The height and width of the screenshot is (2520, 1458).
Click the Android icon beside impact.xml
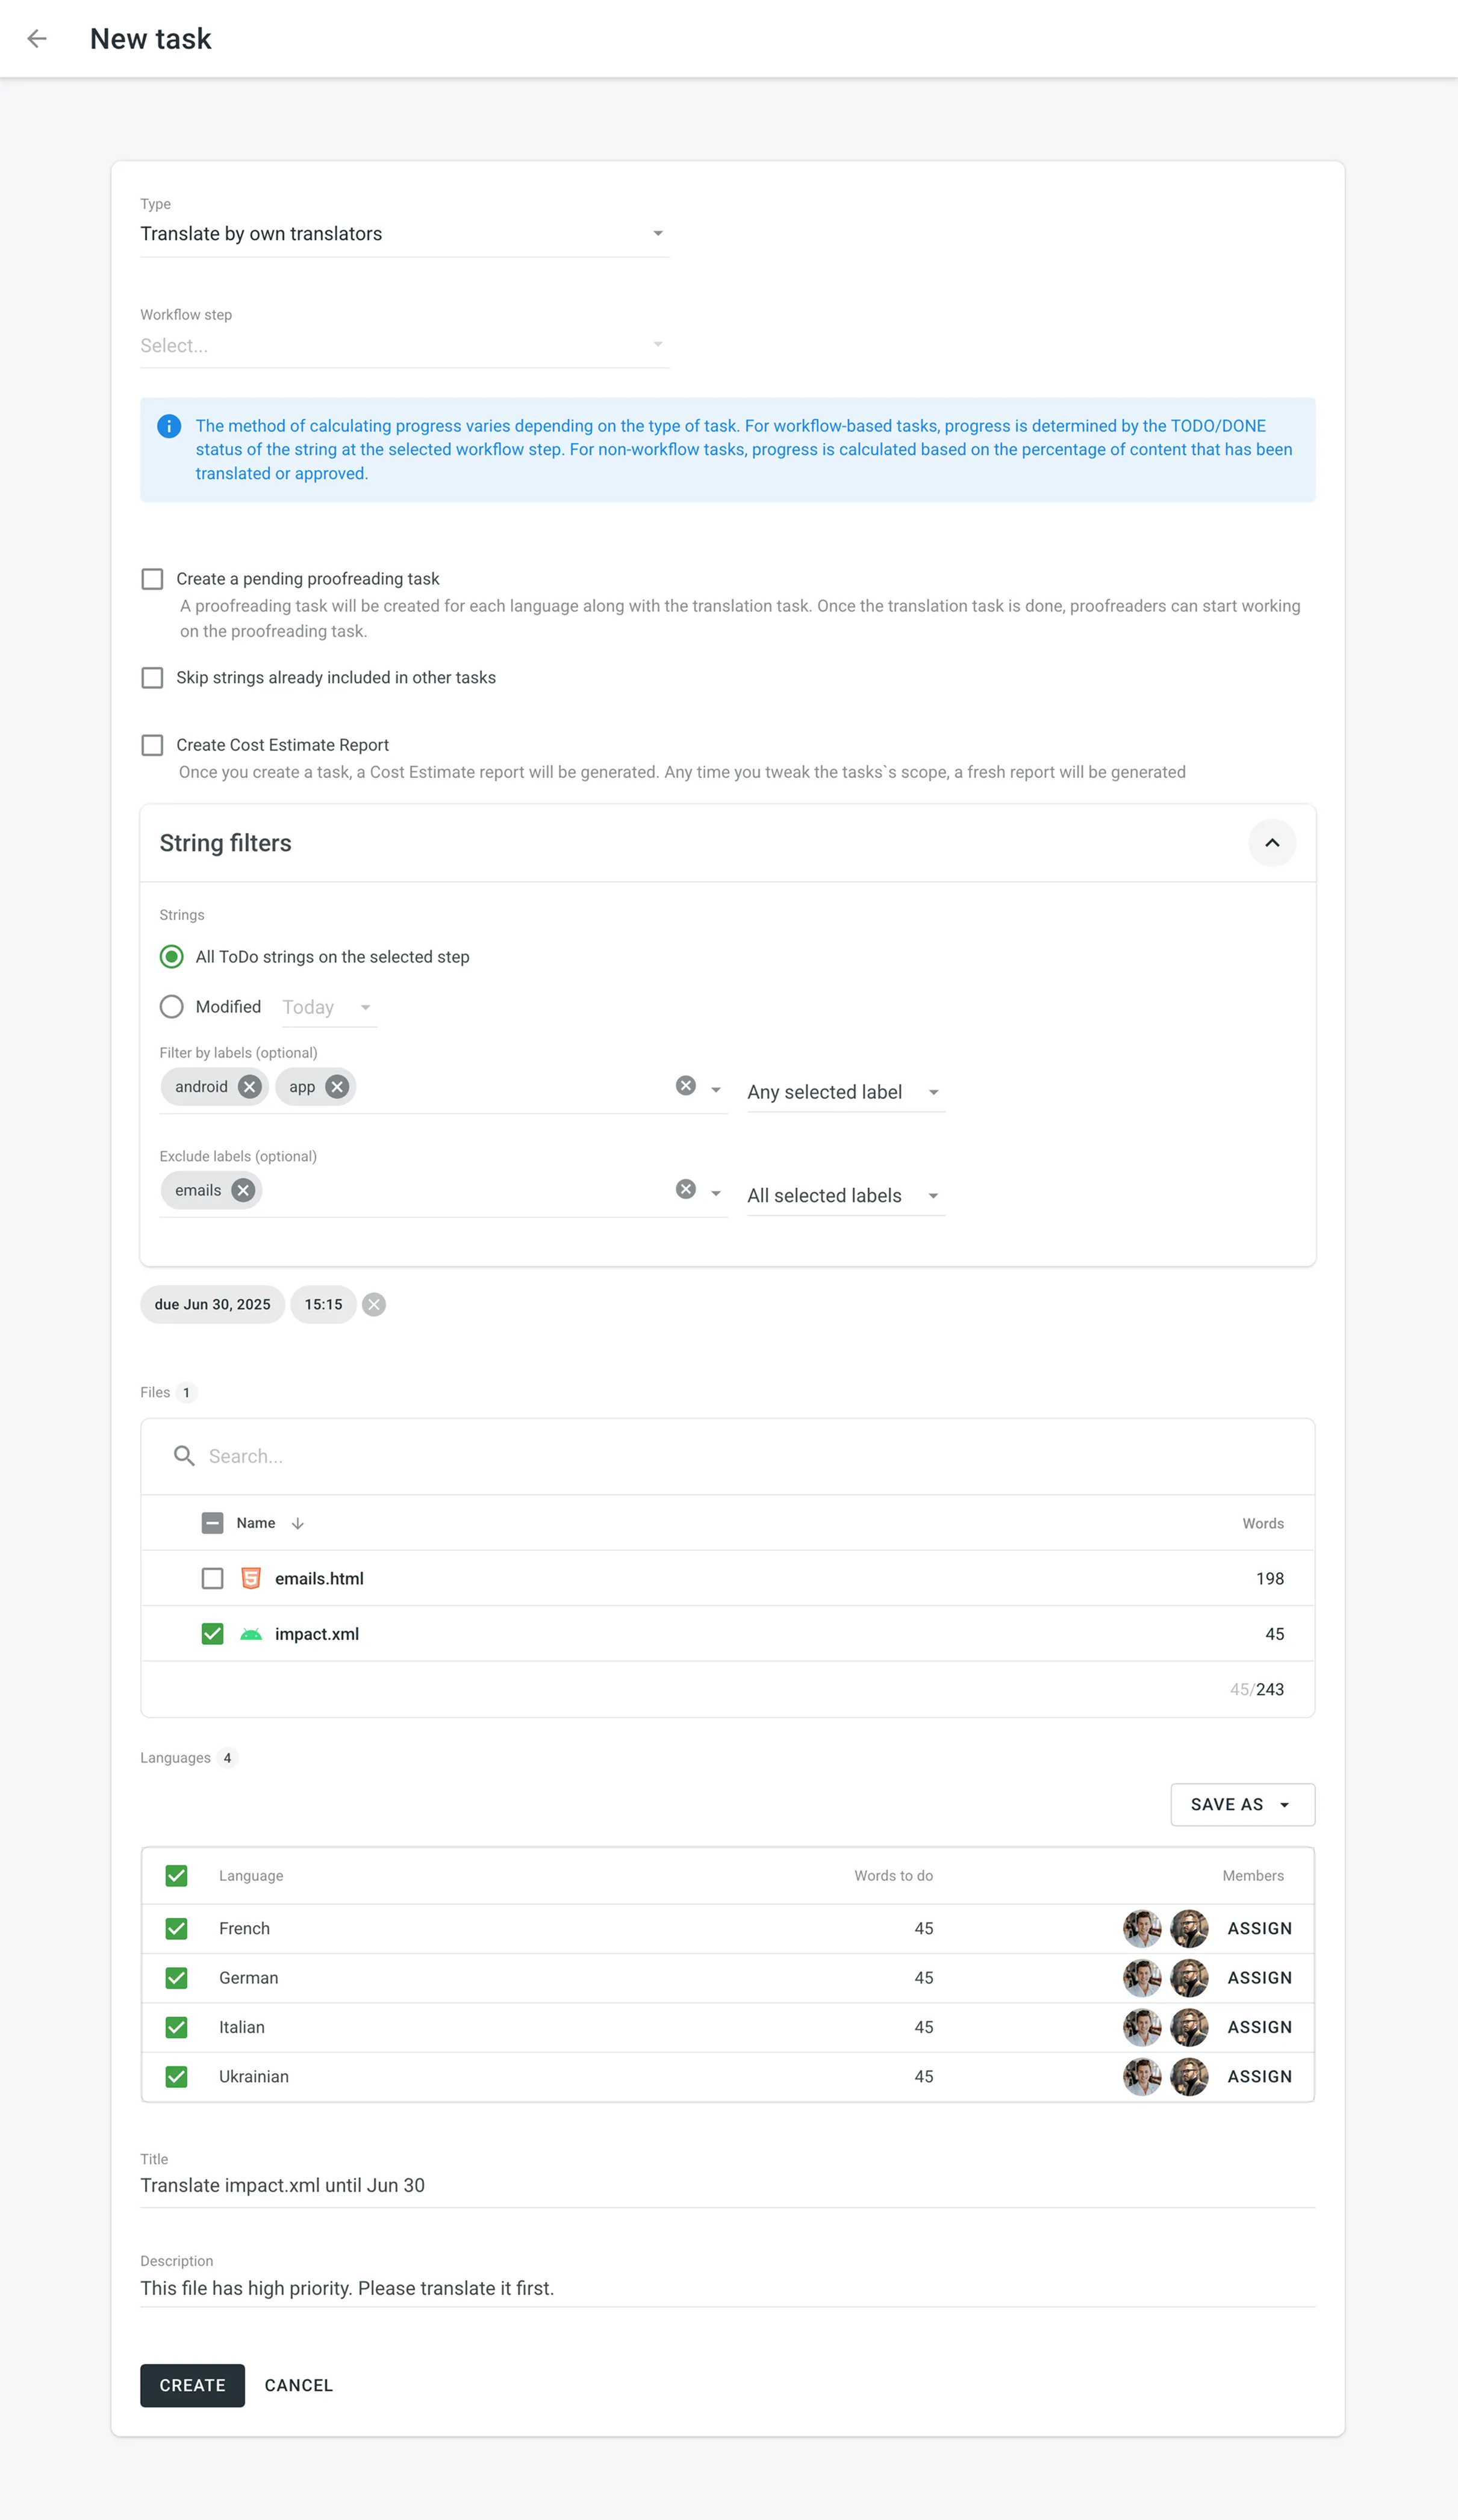click(250, 1633)
